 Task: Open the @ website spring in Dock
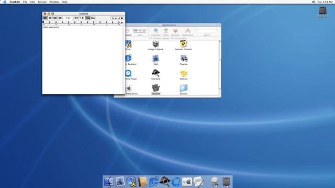(215, 182)
